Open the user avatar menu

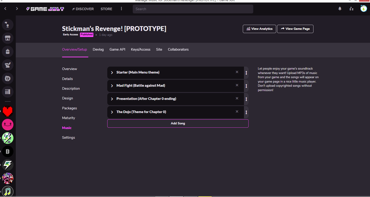(x=363, y=9)
